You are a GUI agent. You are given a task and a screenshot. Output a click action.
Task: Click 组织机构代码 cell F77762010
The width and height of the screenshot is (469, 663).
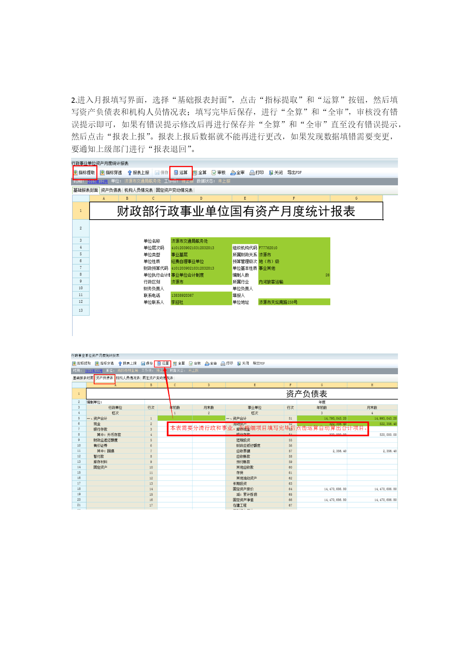pyautogui.click(x=294, y=248)
